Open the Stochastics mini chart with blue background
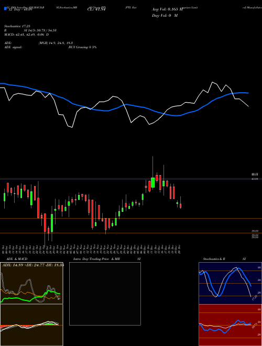The width and height of the screenshot is (262, 346). [x=230, y=283]
